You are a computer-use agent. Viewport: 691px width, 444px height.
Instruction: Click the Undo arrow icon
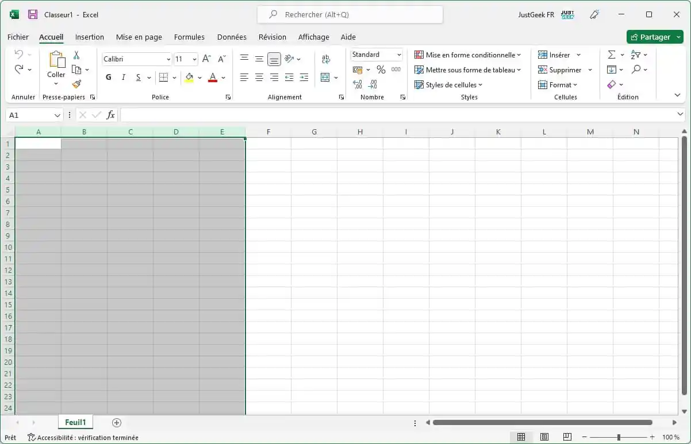click(x=19, y=55)
